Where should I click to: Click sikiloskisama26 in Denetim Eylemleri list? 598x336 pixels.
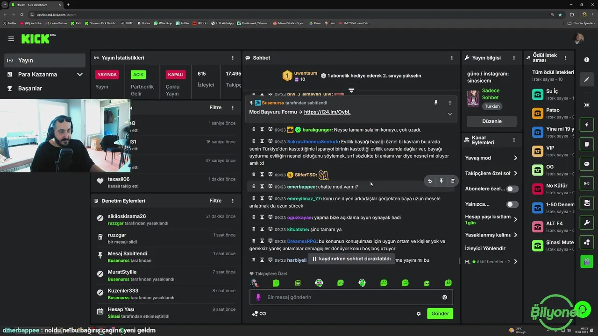click(127, 217)
